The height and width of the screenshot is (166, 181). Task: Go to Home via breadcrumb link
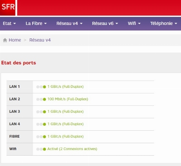[15, 40]
